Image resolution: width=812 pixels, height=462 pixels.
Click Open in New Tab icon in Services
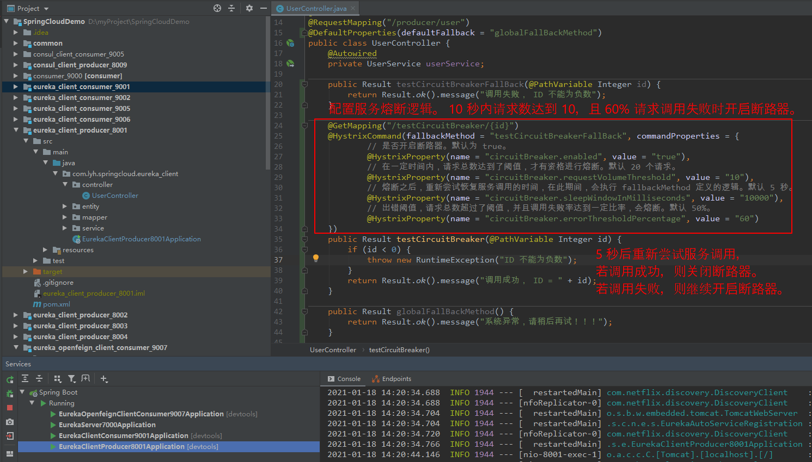(x=86, y=379)
